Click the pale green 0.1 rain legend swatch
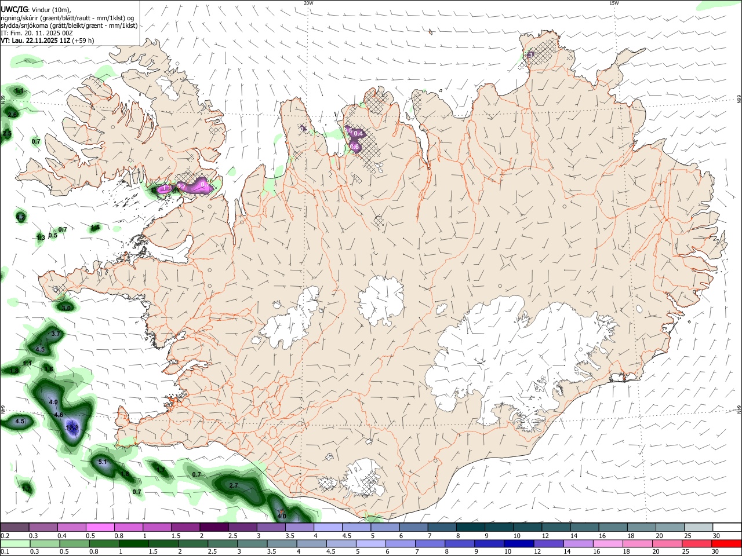The height and width of the screenshot is (556, 742). point(15,543)
